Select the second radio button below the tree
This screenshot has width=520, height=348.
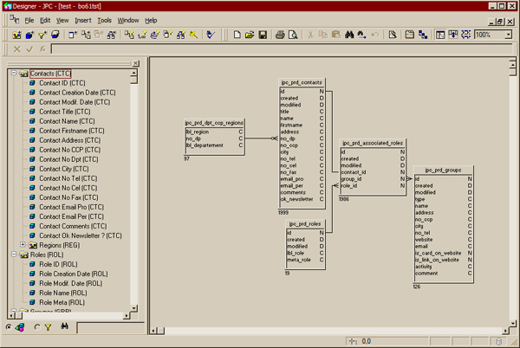[x=36, y=327]
